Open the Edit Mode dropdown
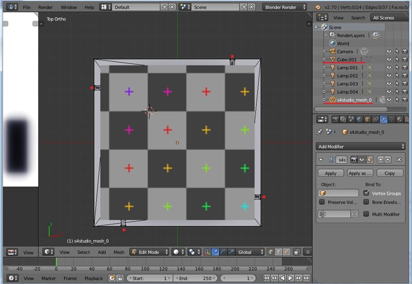The width and height of the screenshot is (412, 284). [x=149, y=252]
